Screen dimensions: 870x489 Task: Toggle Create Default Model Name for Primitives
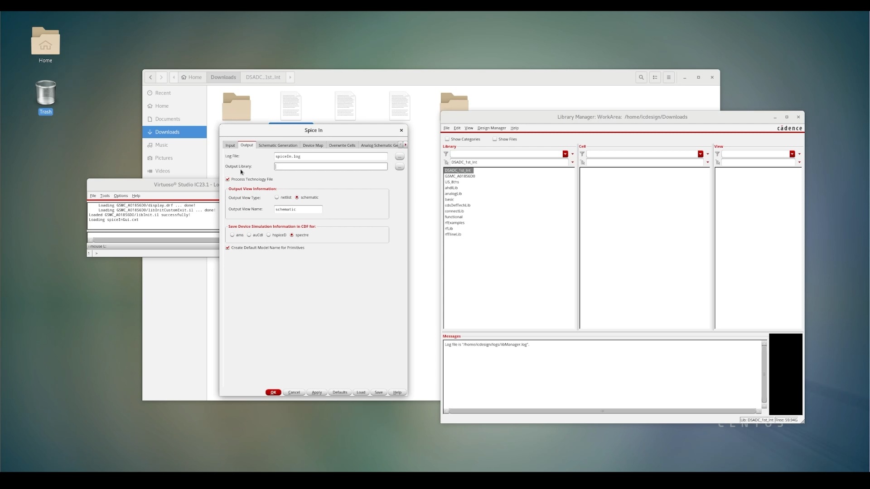point(227,248)
